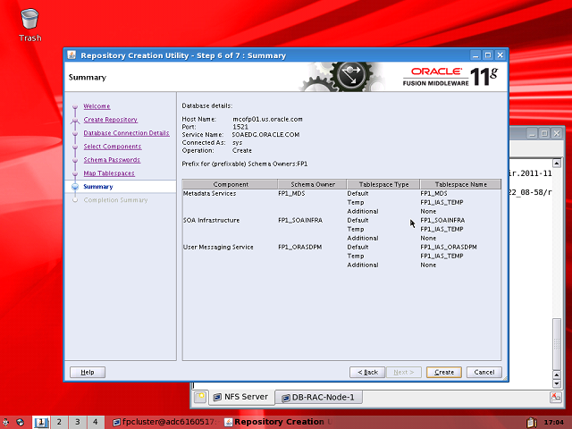Go to the Select Components step
This screenshot has height=429, width=572.
[x=113, y=147]
